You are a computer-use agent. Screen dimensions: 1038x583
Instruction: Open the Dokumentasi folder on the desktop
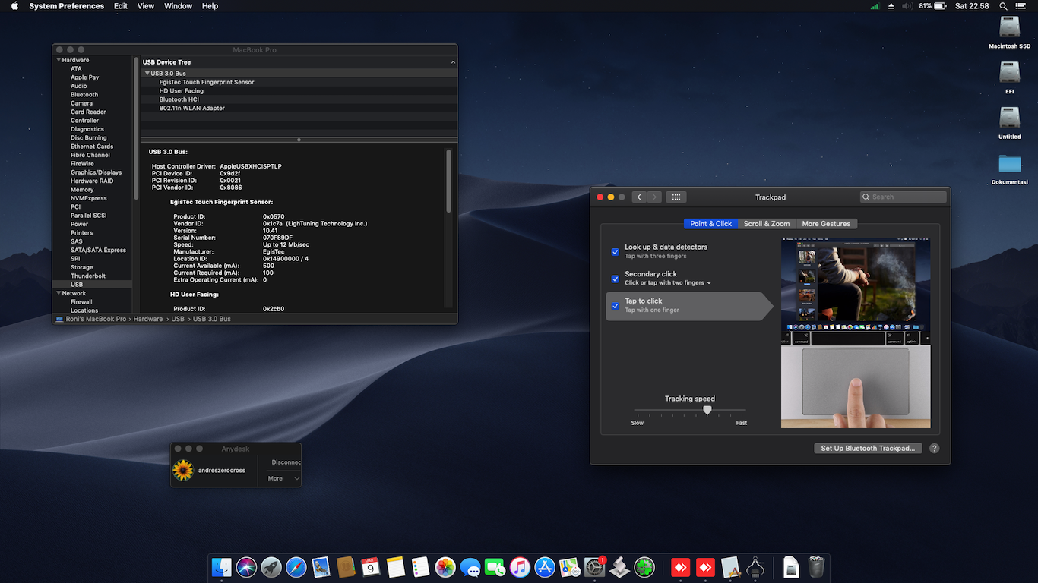click(x=1009, y=164)
